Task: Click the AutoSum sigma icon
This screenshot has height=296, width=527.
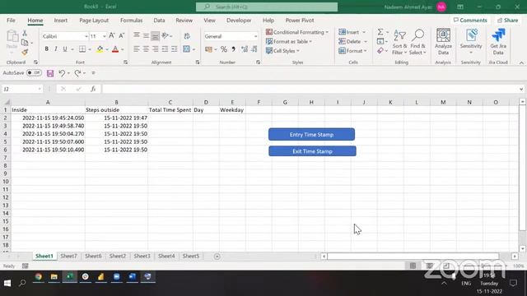Action: pos(380,32)
